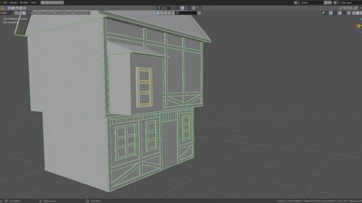This screenshot has height=203, width=362.
Task: Open the Mesh menu in viewport header
Action: point(55,13)
